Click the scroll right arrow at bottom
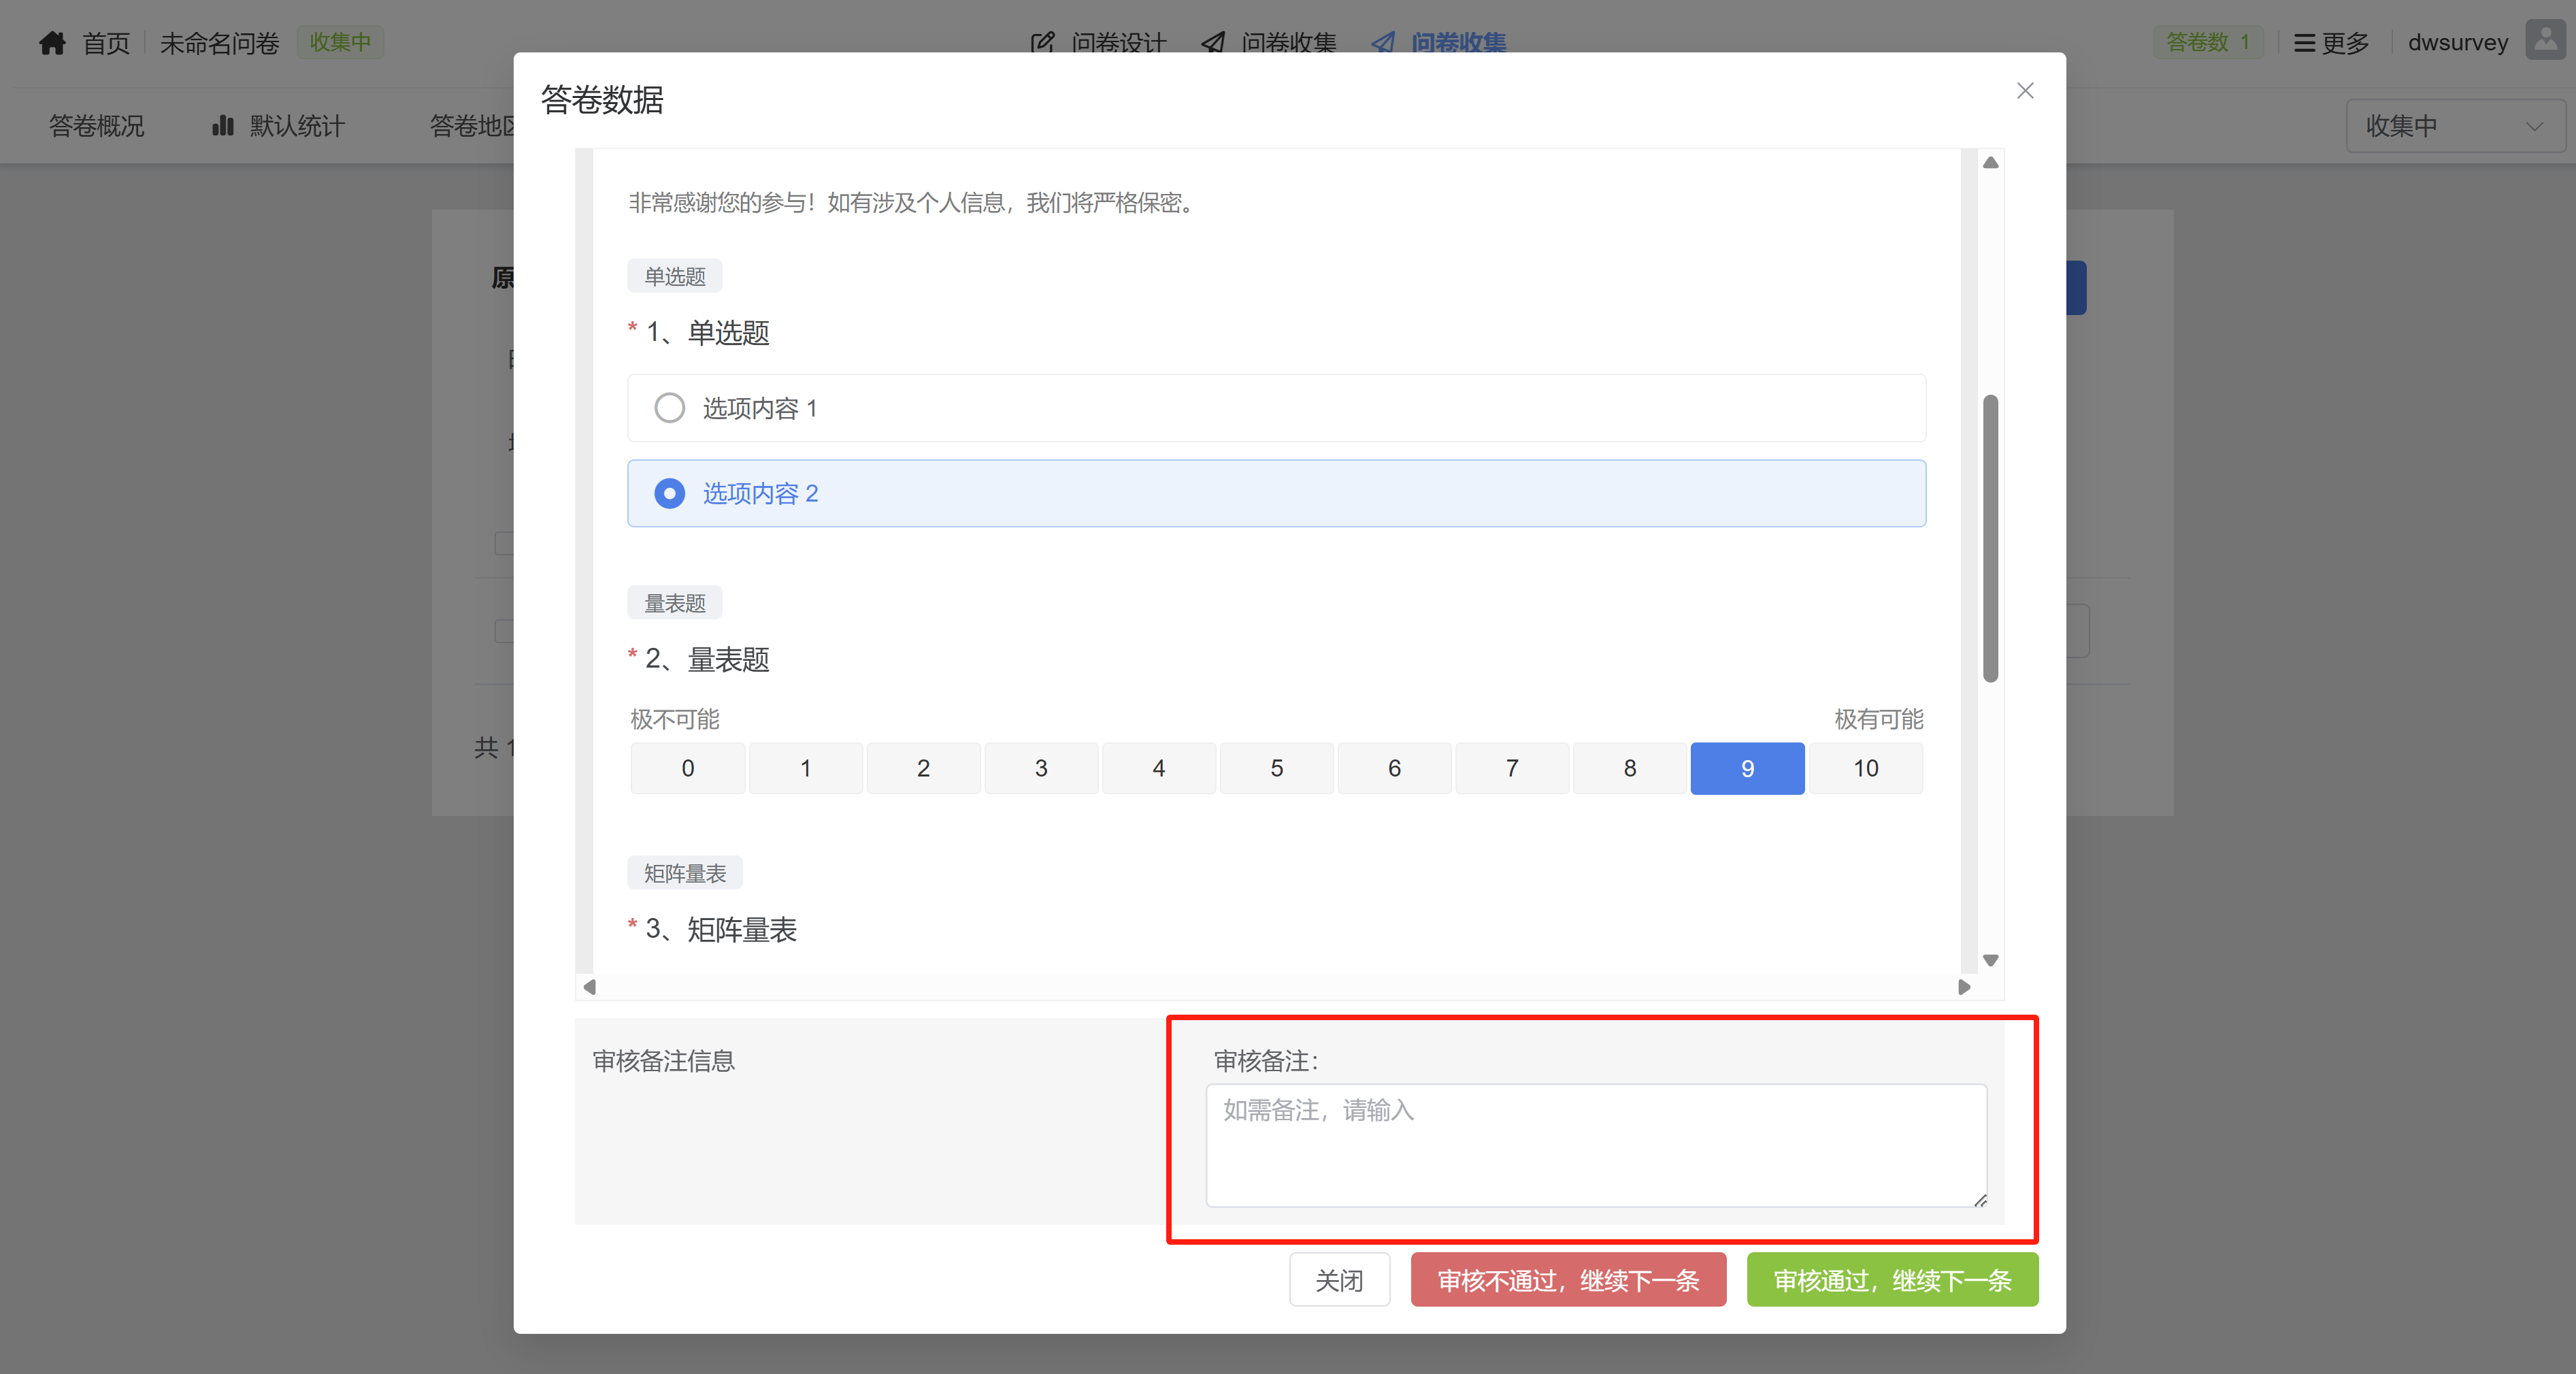Image resolution: width=2576 pixels, height=1374 pixels. 1964,987
